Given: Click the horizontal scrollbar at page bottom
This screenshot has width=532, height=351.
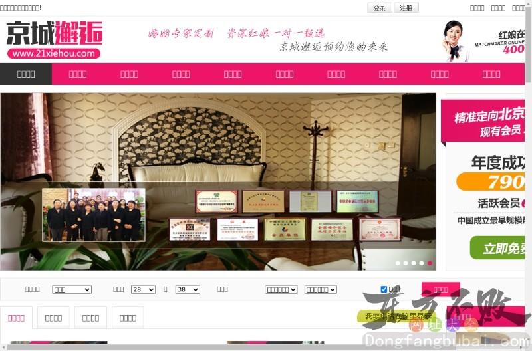Looking at the screenshot, I should 266,348.
